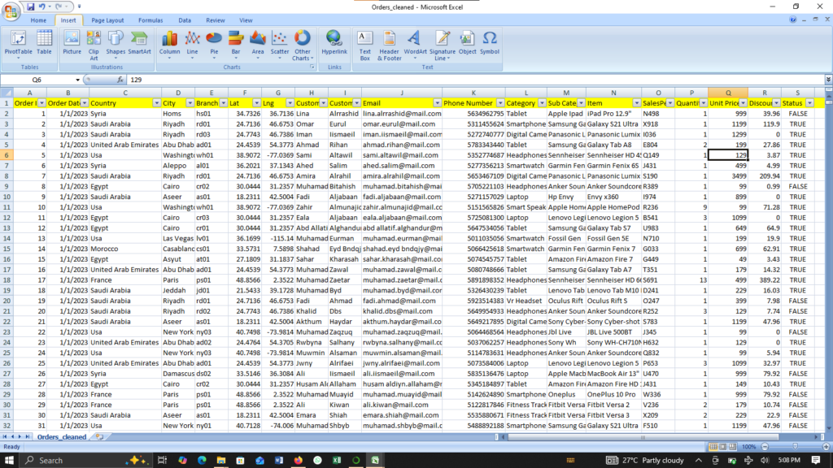Open filter dropdown for Item column
The width and height of the screenshot is (833, 468).
(636, 103)
